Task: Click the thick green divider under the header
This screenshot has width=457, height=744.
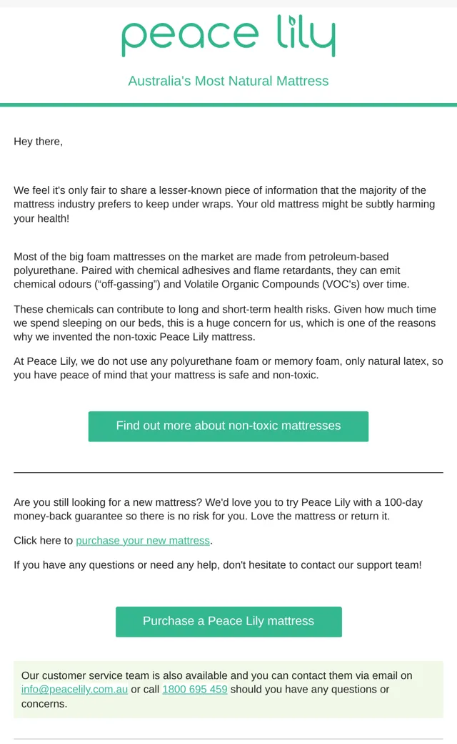Action: [x=228, y=105]
